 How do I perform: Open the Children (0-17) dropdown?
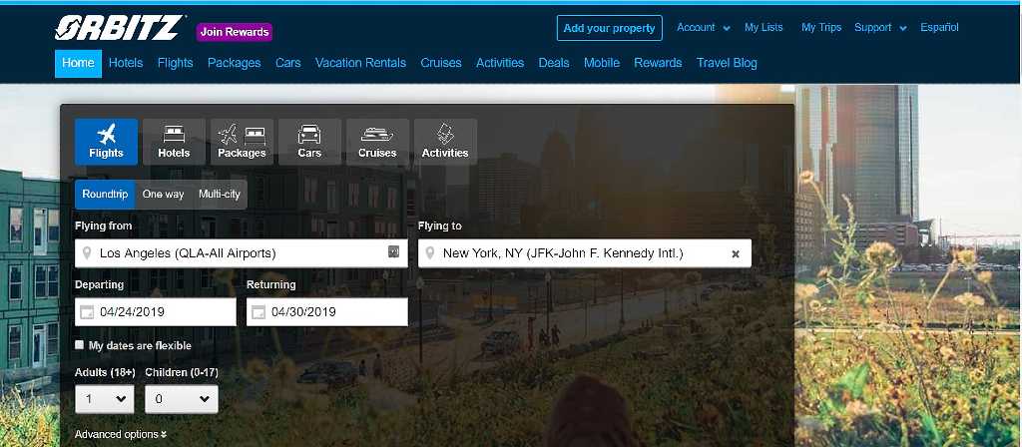tap(182, 399)
